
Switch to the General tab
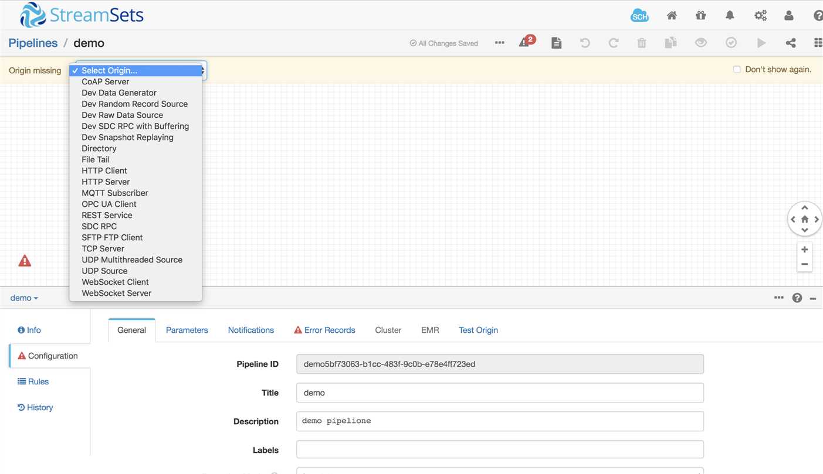click(131, 330)
